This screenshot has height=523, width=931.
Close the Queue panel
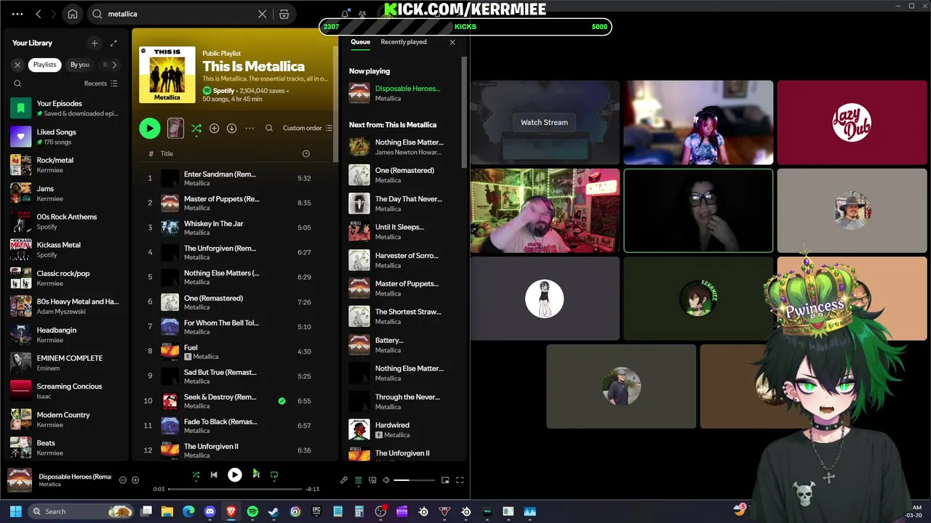pos(452,42)
